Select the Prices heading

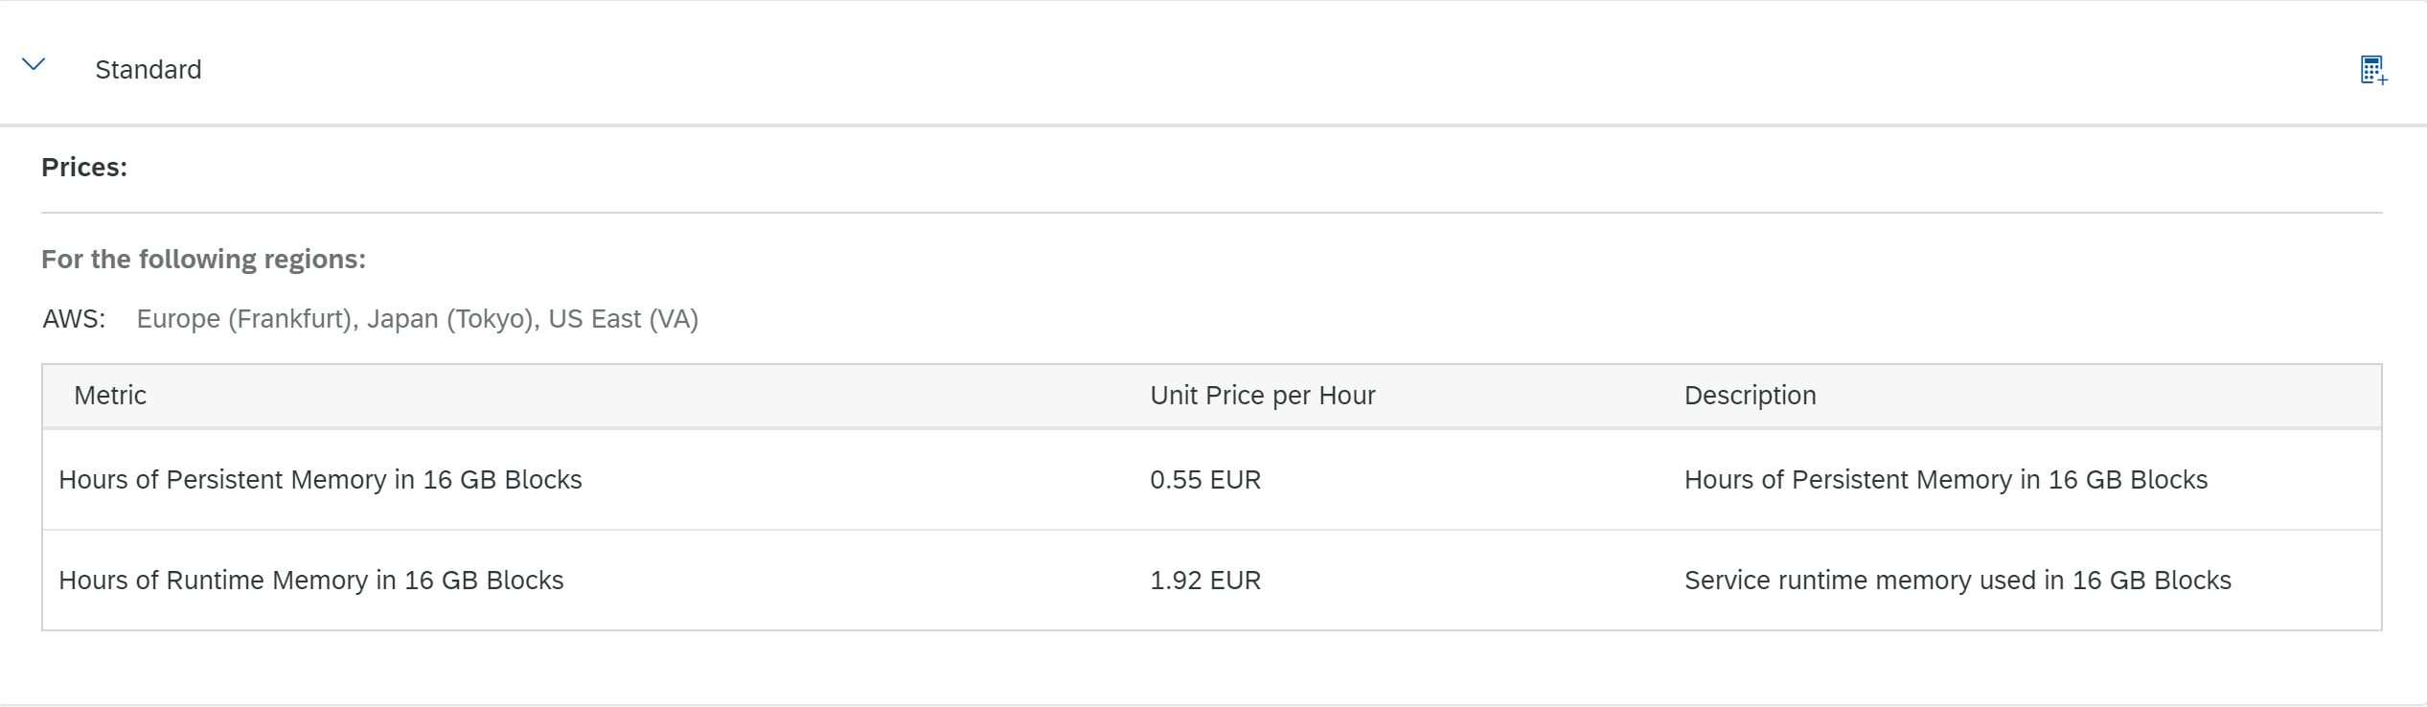(x=84, y=167)
